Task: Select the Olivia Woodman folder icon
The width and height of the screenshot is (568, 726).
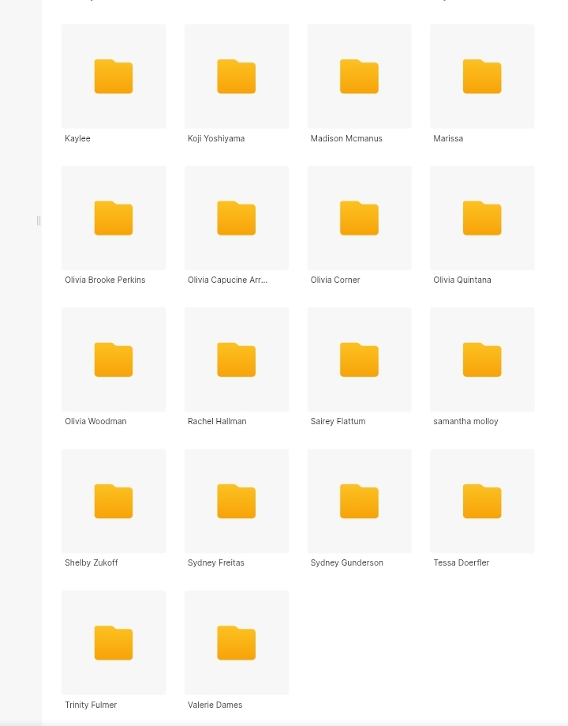Action: click(x=114, y=359)
